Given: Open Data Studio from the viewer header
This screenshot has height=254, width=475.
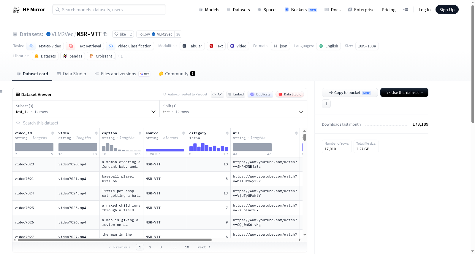Looking at the screenshot, I should coord(290,94).
